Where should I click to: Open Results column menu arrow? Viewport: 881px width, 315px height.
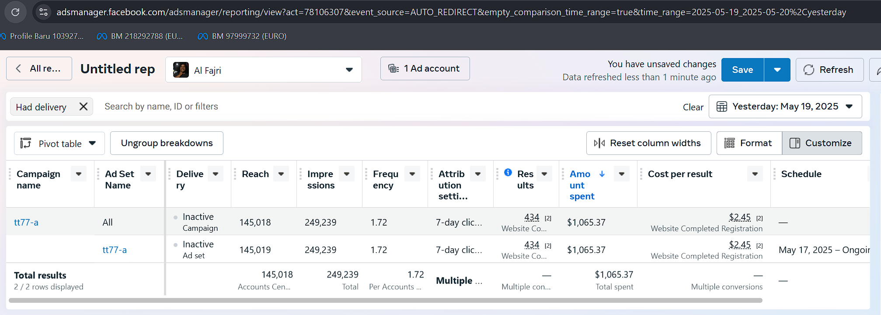click(544, 174)
